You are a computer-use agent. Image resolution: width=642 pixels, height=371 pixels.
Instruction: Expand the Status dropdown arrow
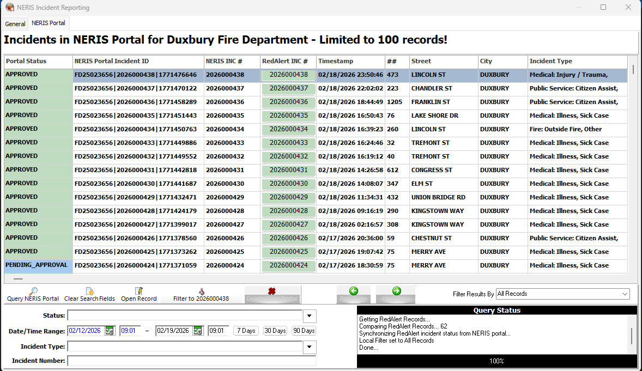click(310, 316)
